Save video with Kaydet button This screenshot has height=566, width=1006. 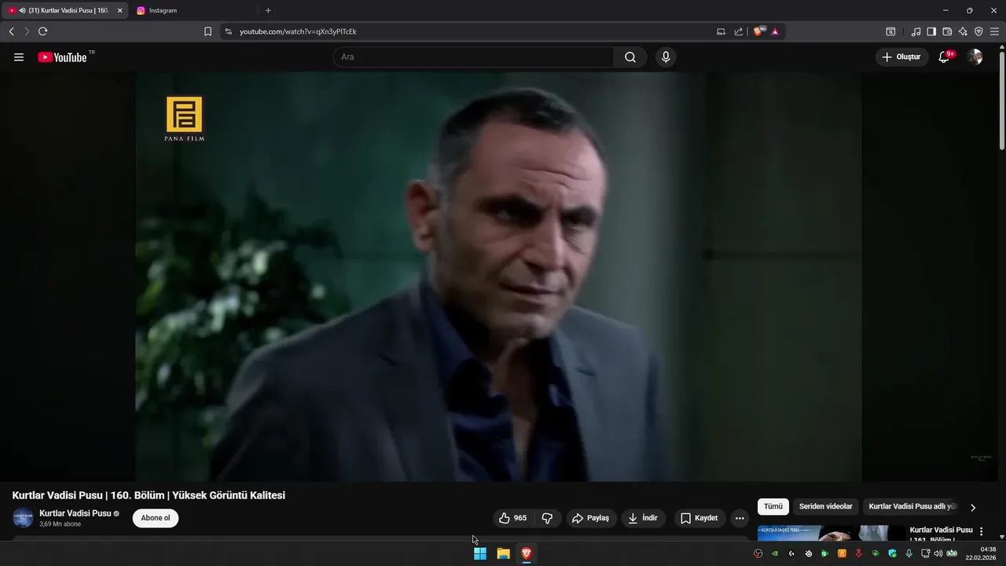click(699, 518)
